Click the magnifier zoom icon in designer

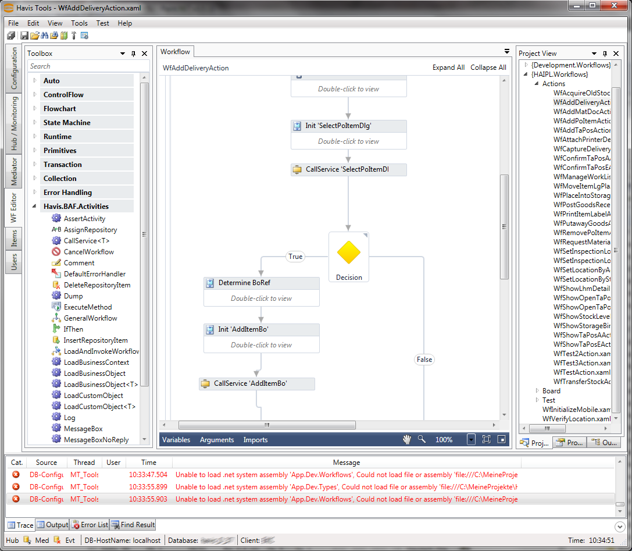pyautogui.click(x=422, y=440)
